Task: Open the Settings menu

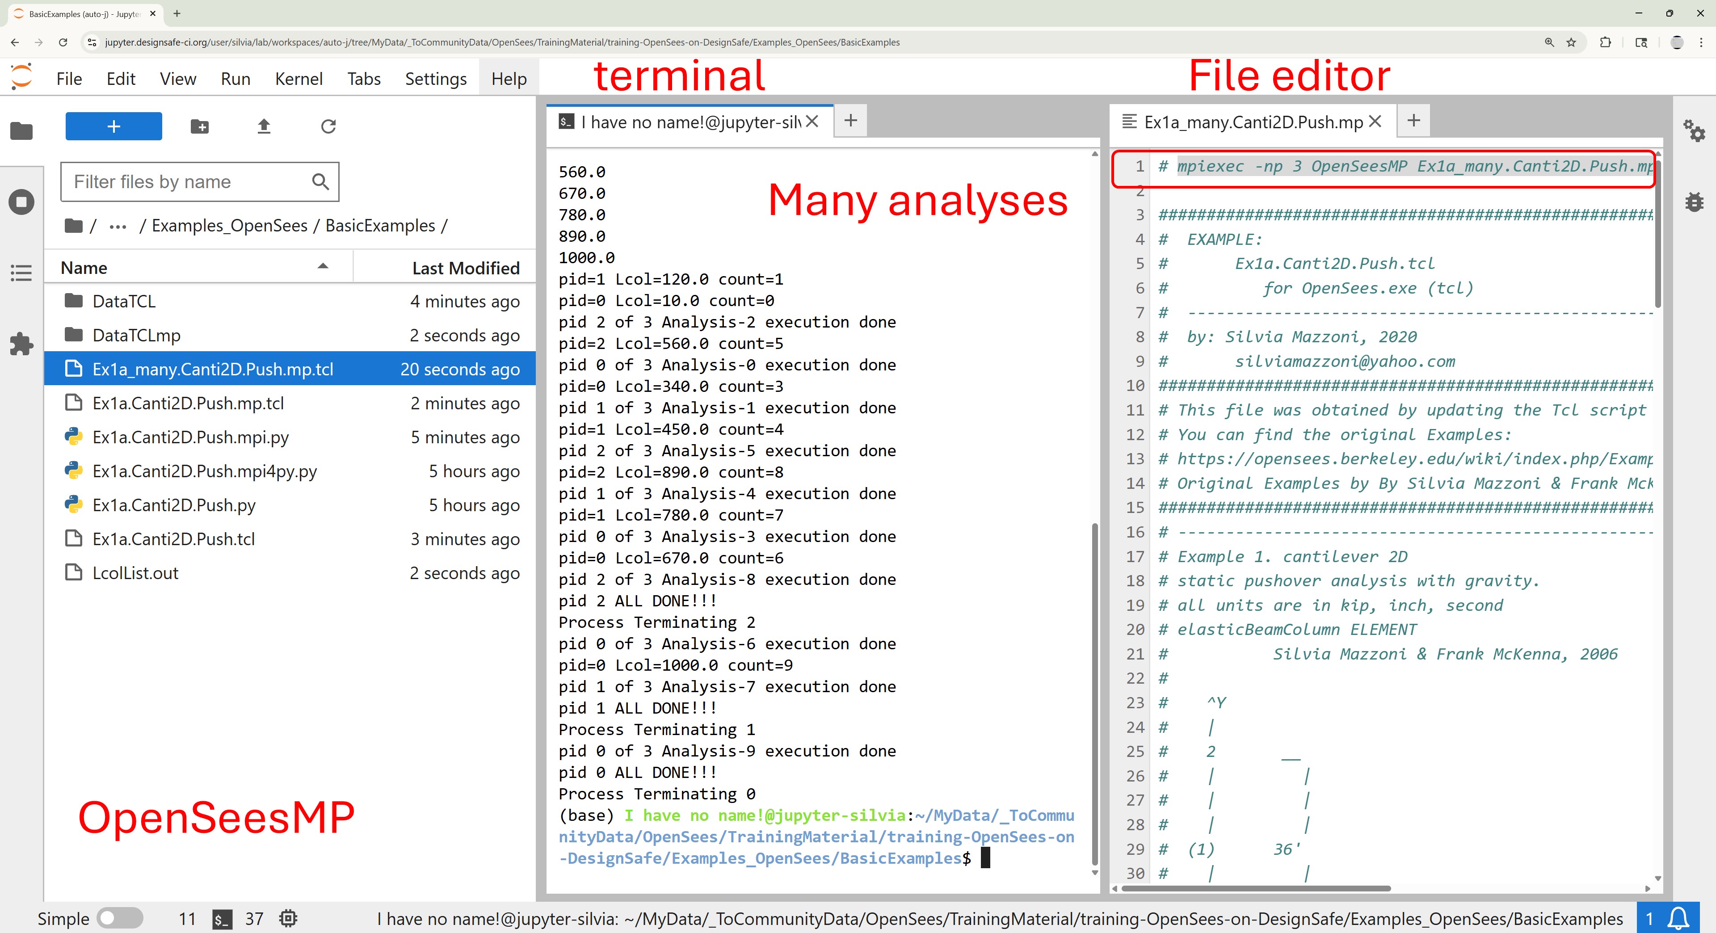Action: point(436,79)
